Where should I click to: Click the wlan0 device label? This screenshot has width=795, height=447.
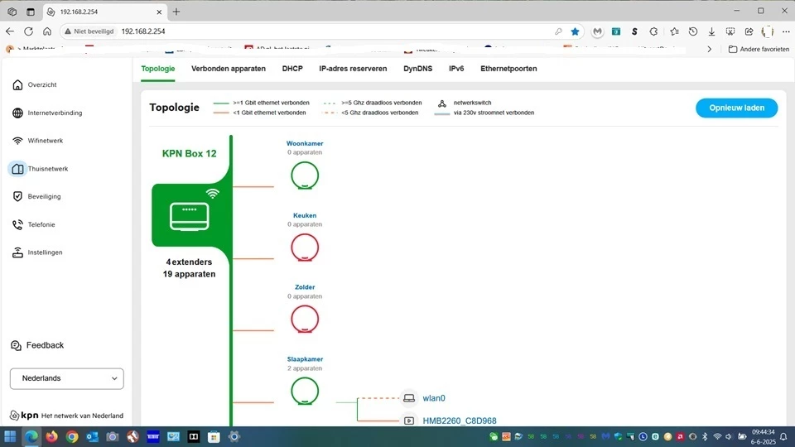click(434, 398)
